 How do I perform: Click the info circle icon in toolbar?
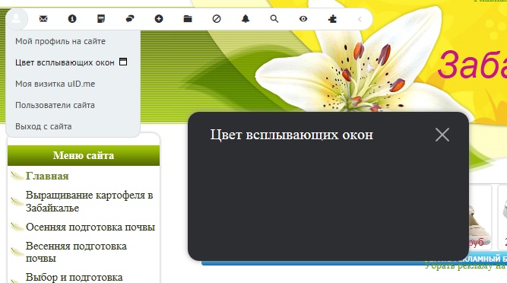click(72, 19)
